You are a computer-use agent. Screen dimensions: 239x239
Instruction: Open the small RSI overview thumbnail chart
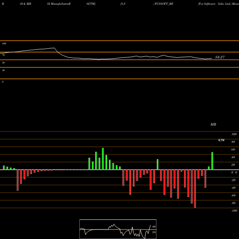pyautogui.click(x=118, y=229)
